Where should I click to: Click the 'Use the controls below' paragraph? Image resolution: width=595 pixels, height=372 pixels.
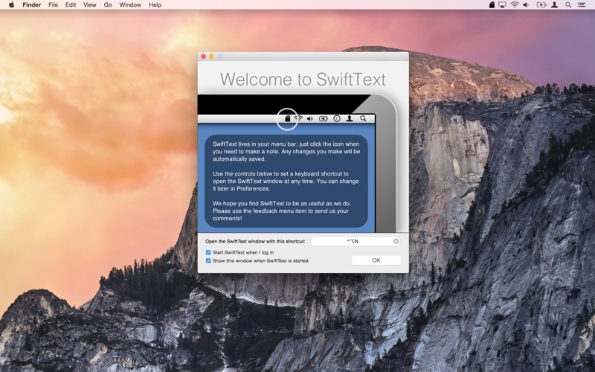click(x=286, y=181)
